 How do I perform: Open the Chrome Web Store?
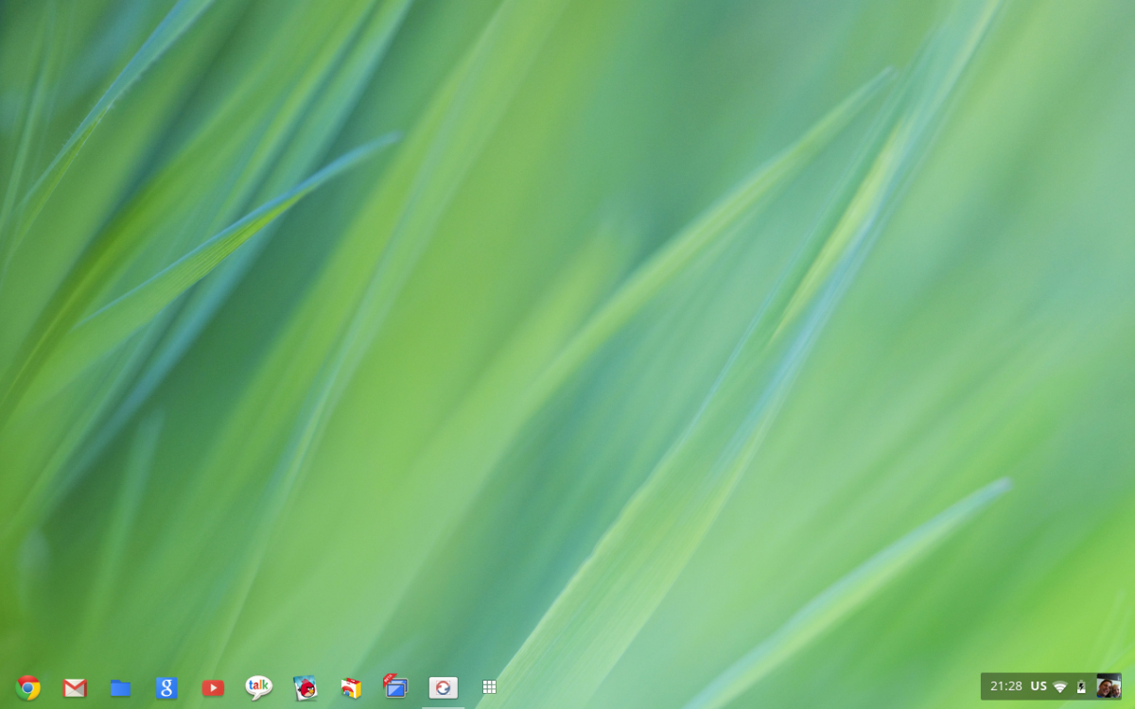(x=351, y=688)
